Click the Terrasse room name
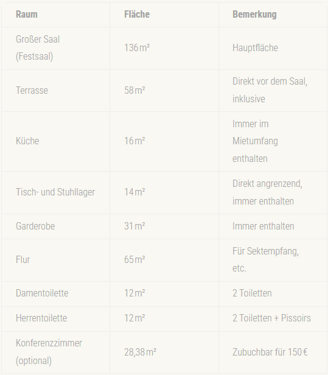The width and height of the screenshot is (328, 375). 32,90
